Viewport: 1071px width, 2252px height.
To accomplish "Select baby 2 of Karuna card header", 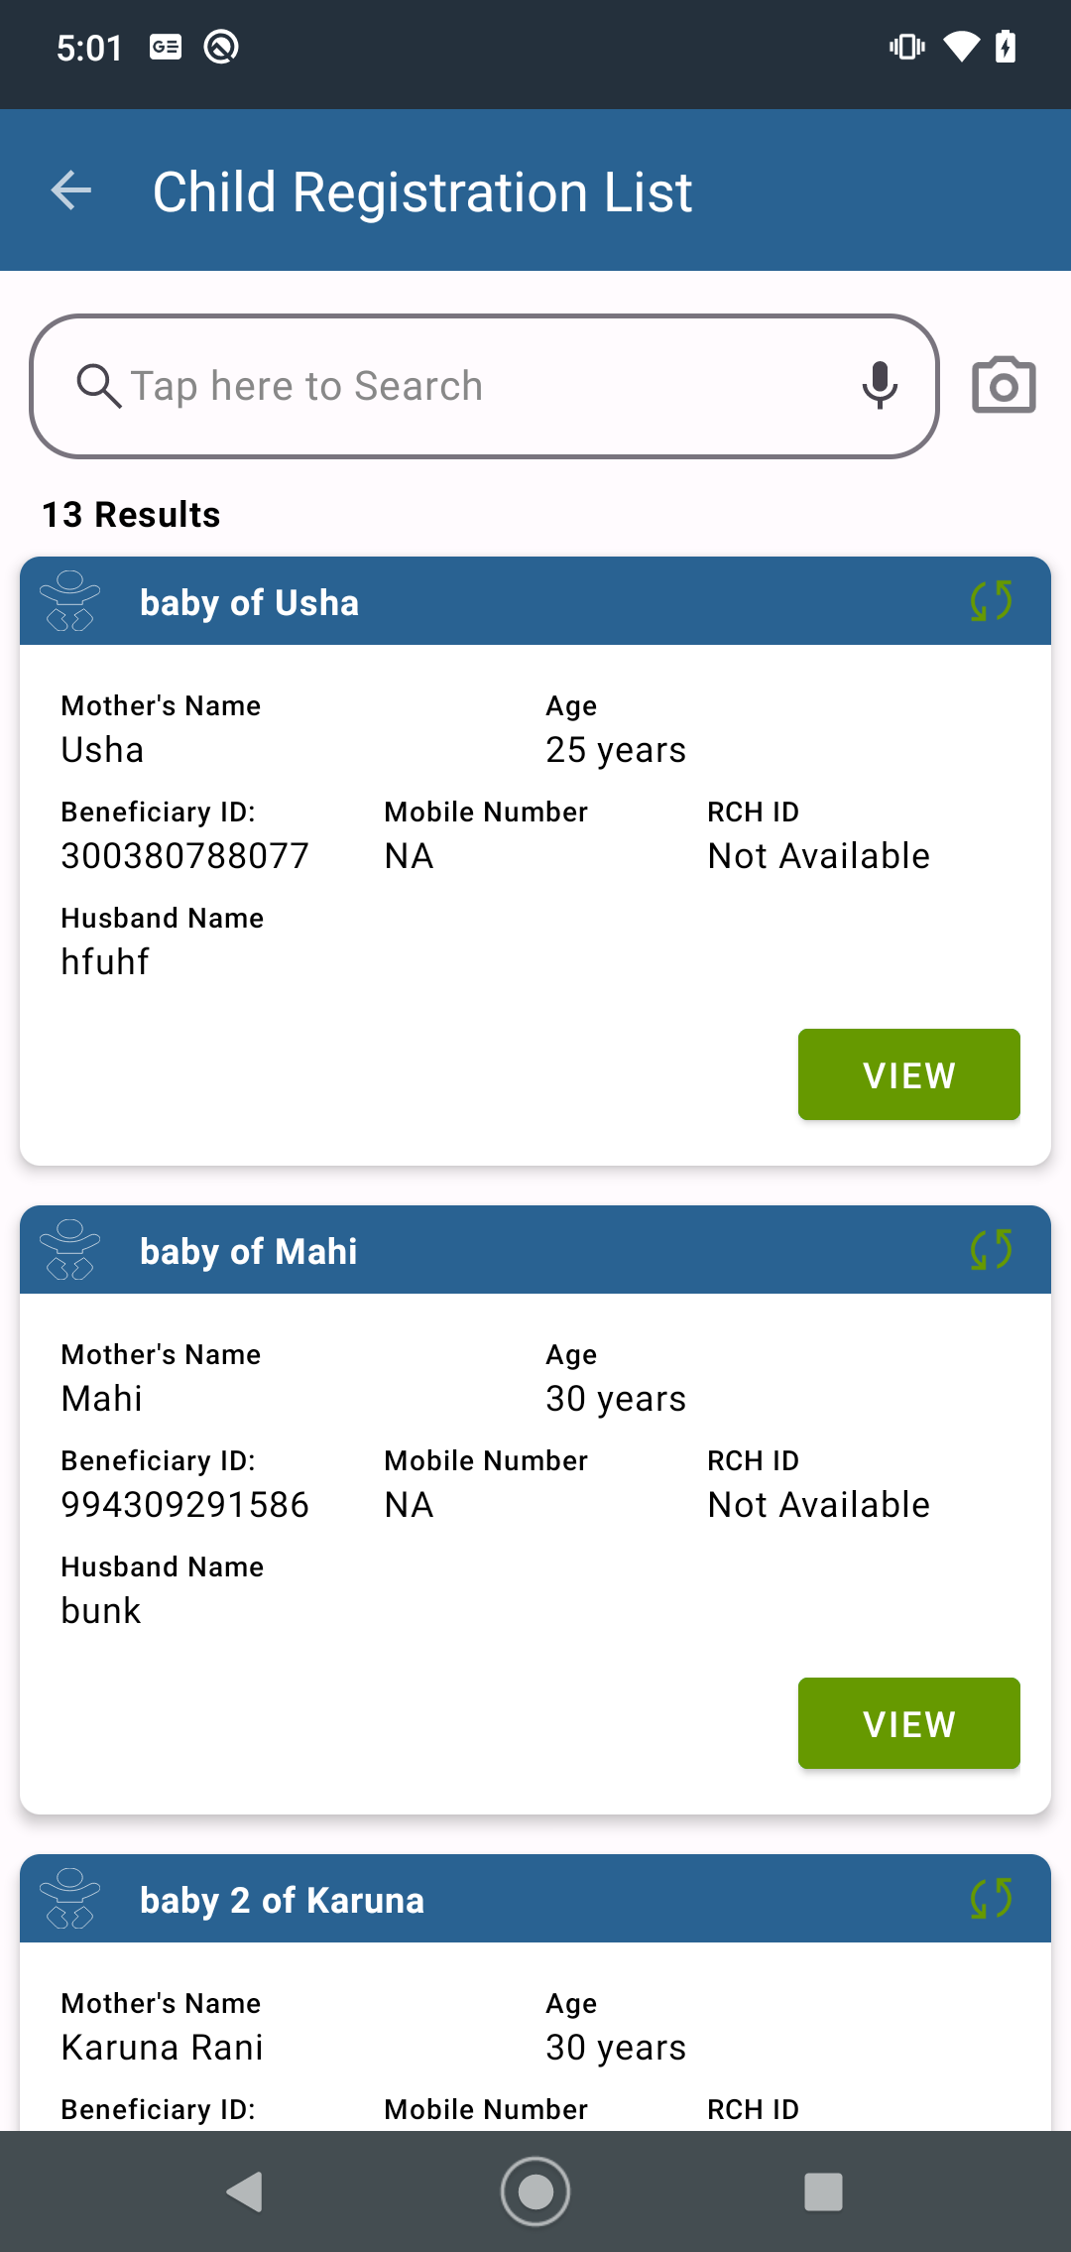I will tap(535, 1899).
